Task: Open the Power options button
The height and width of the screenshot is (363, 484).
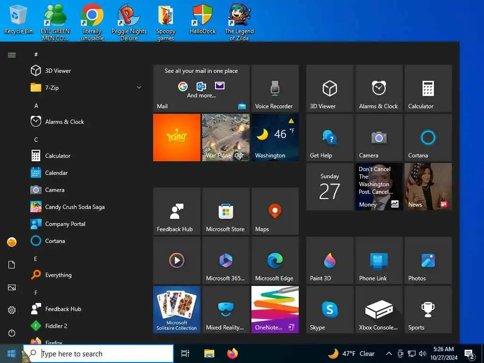Action: 12,333
